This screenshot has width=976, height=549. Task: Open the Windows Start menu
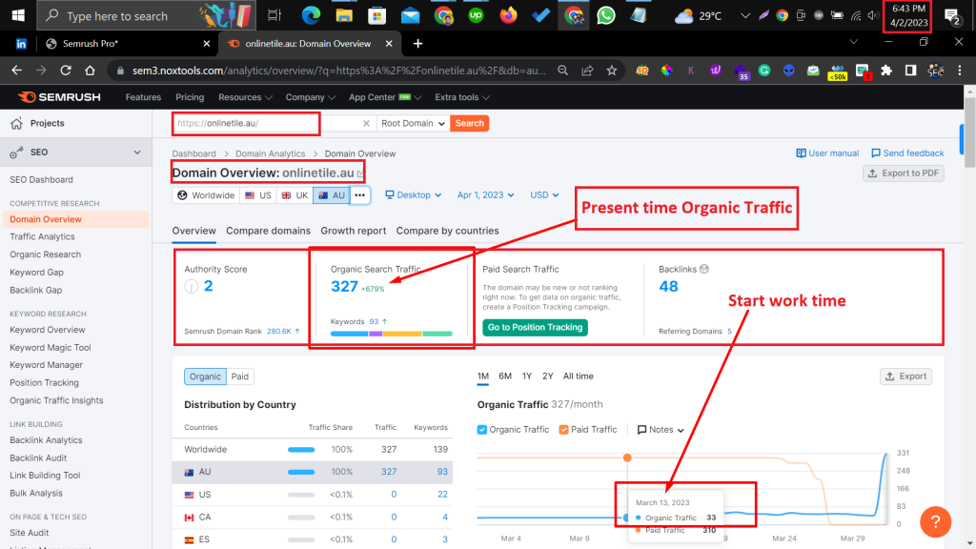(x=17, y=15)
